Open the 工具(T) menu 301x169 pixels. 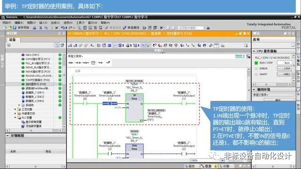click(80, 23)
